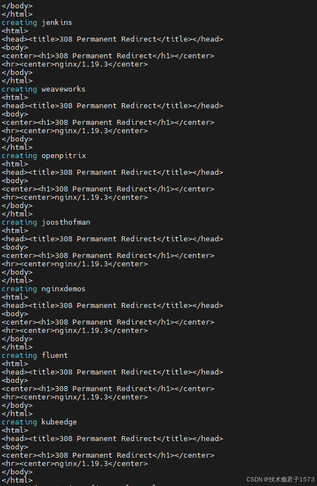Click the word 'weaveworks' in the terminal
The image size is (317, 486).
(x=64, y=89)
